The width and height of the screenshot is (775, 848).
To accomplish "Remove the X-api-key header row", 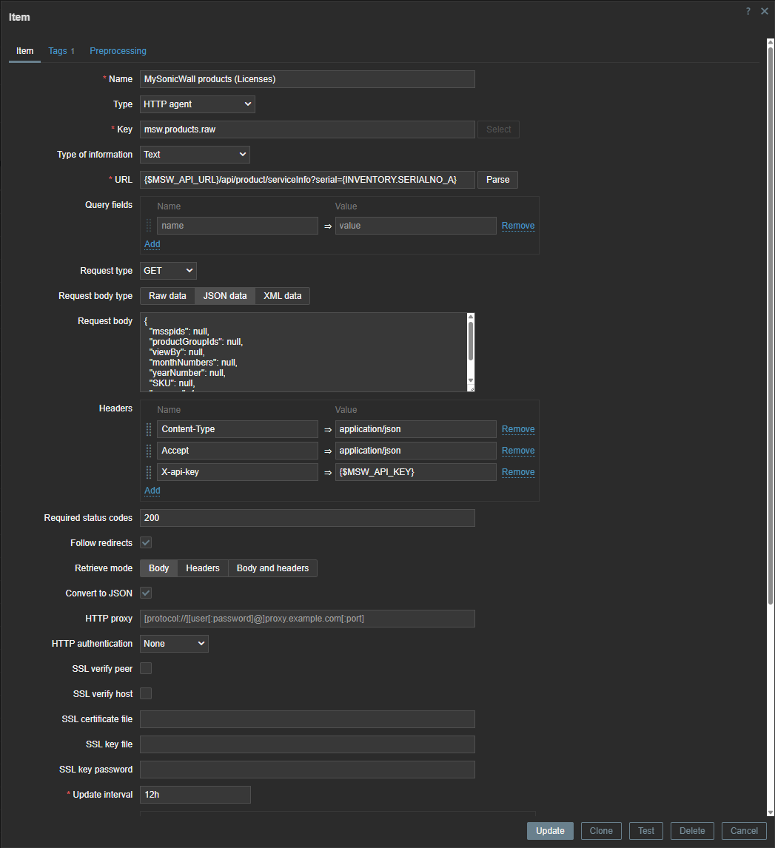I will (517, 472).
